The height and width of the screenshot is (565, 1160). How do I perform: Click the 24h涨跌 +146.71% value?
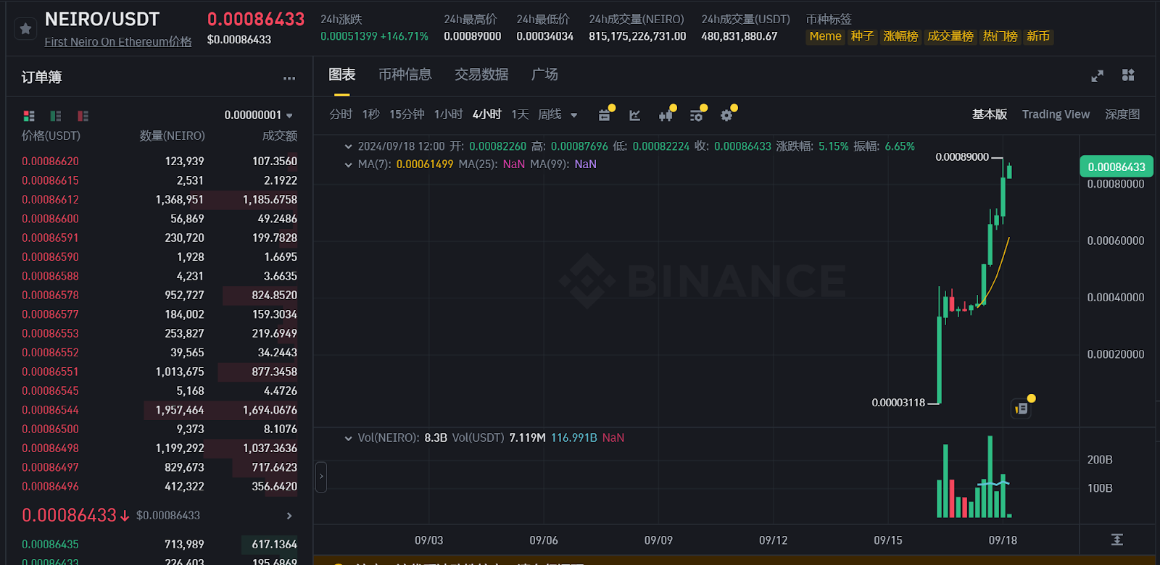(404, 36)
